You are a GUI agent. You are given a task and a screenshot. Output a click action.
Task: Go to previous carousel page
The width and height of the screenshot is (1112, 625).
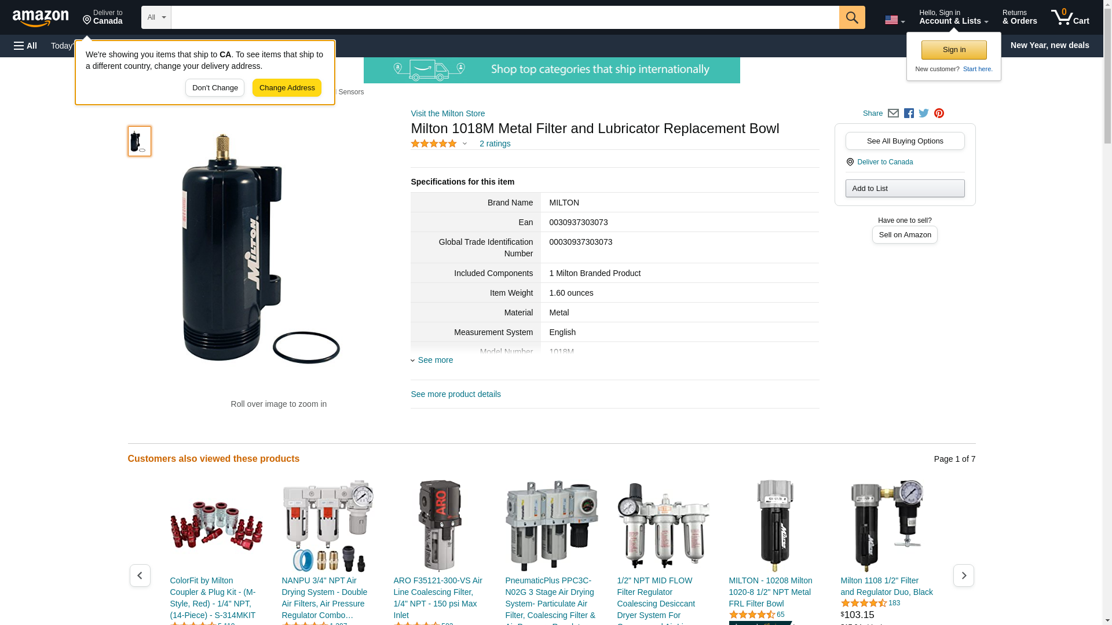(140, 575)
